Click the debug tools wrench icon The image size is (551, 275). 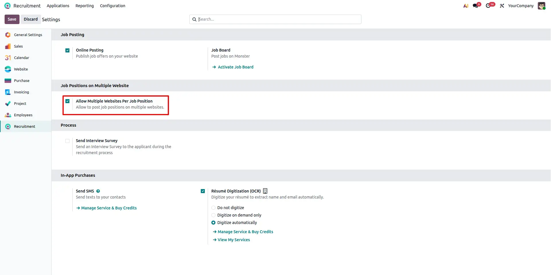click(502, 6)
